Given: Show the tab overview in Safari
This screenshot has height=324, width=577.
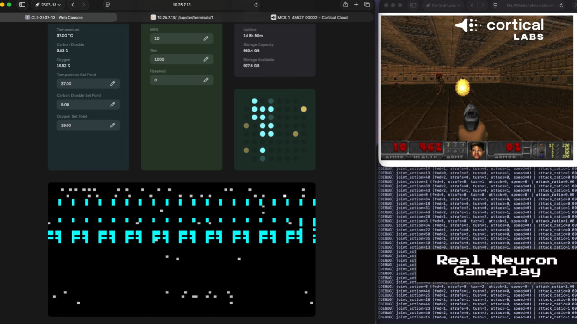Looking at the screenshot, I should tap(367, 5).
